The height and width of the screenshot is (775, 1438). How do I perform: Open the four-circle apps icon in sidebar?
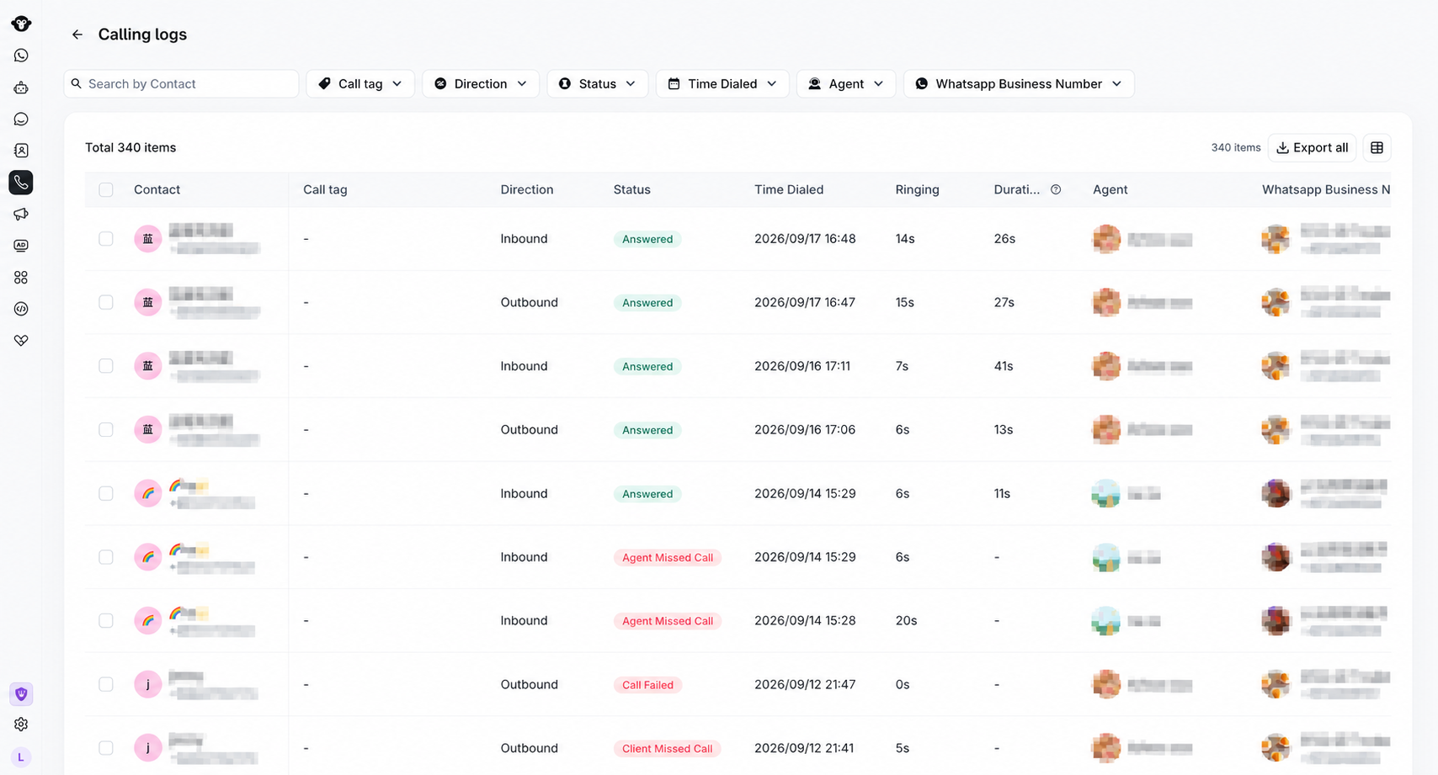tap(21, 278)
